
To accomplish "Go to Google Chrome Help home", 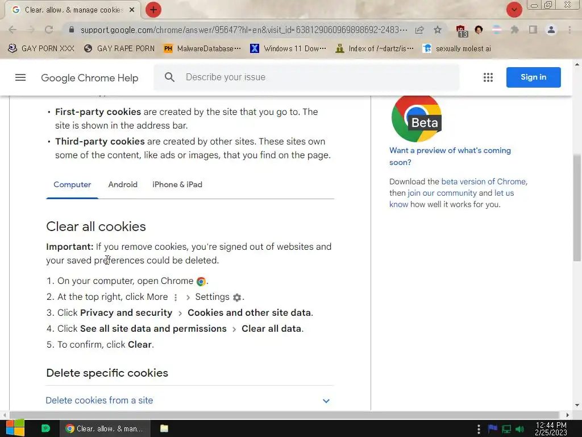I will point(89,77).
